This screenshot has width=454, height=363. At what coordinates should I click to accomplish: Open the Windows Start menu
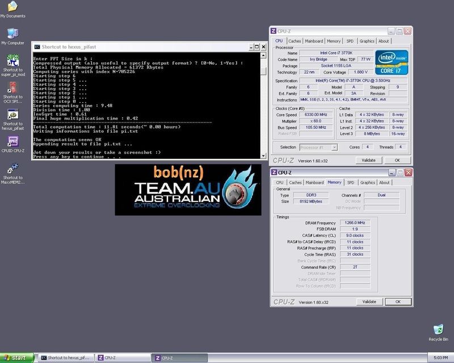click(18, 358)
